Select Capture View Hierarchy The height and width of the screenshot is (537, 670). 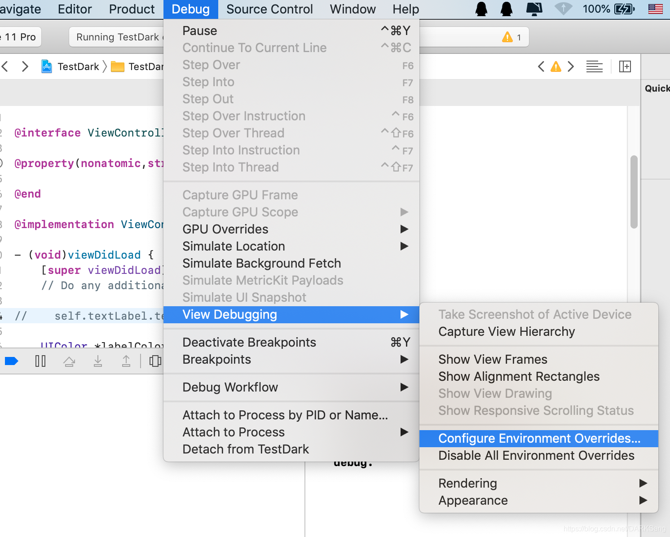coord(539,331)
